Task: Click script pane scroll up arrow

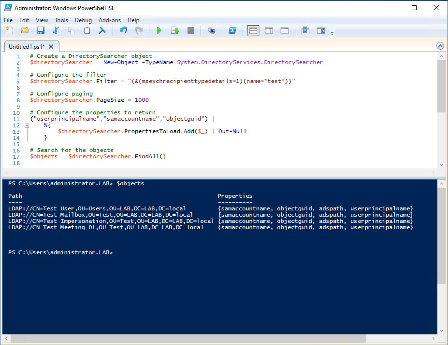Action: pos(441,56)
